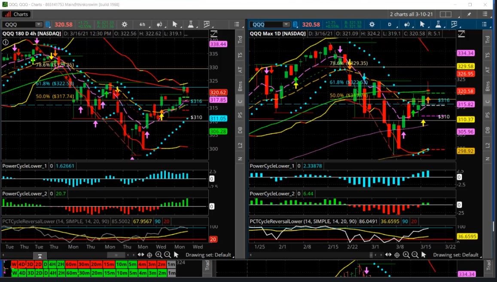The width and height of the screenshot is (497, 282).
Task: Click blue symbol link icon next to left QQQ
Action: coord(48,24)
